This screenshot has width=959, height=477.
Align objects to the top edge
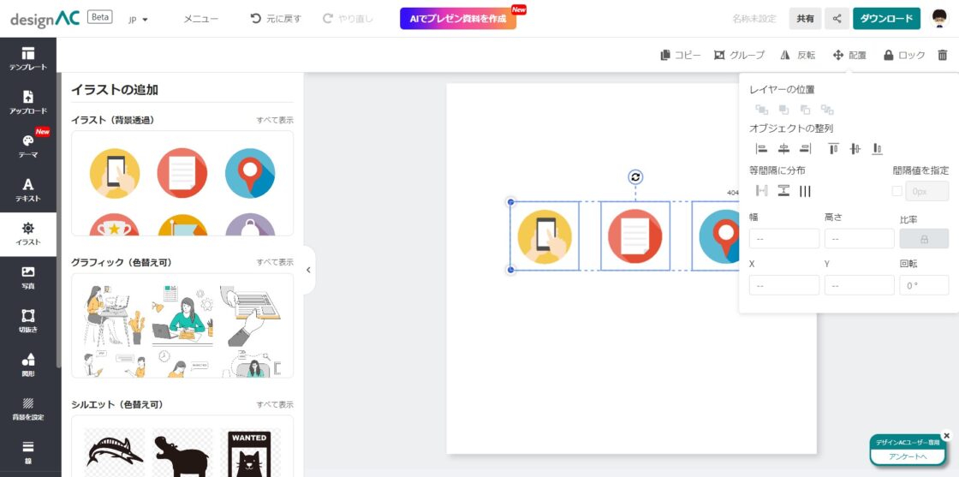833,149
